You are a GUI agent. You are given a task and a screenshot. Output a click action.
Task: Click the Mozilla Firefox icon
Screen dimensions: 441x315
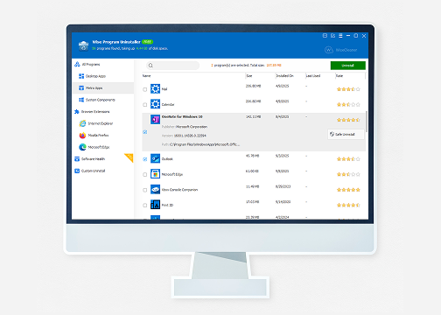click(82, 136)
